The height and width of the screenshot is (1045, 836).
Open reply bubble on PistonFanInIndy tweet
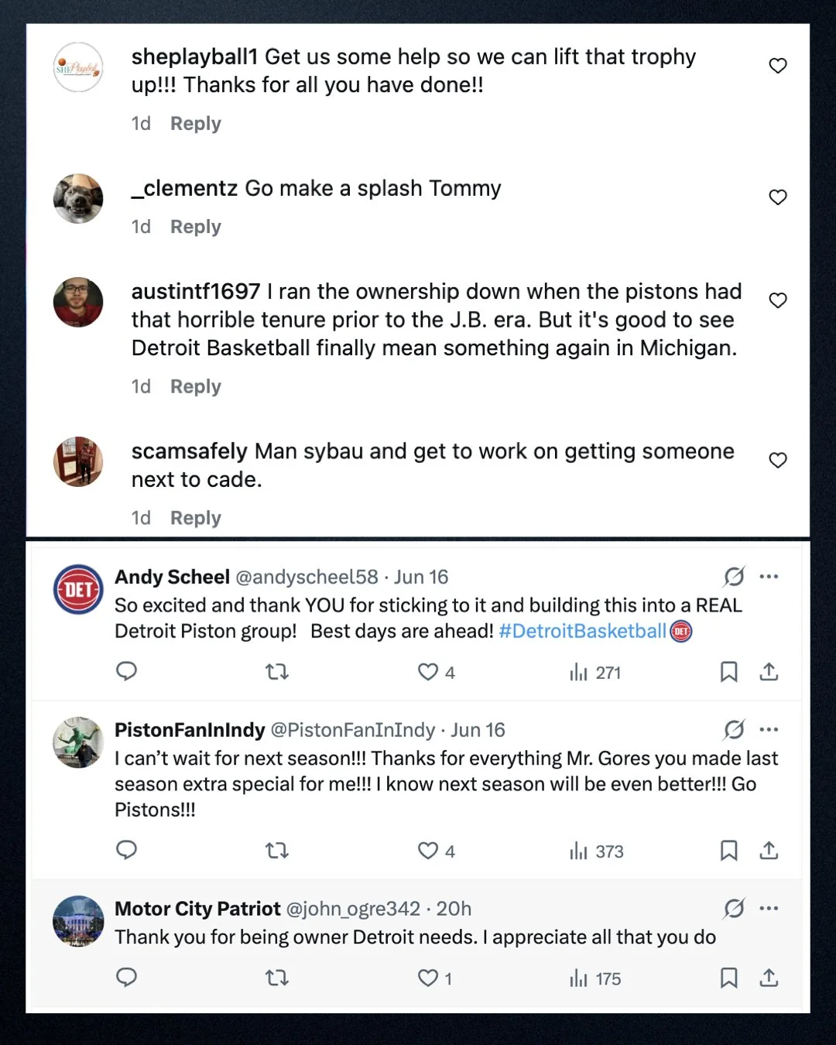coord(126,851)
